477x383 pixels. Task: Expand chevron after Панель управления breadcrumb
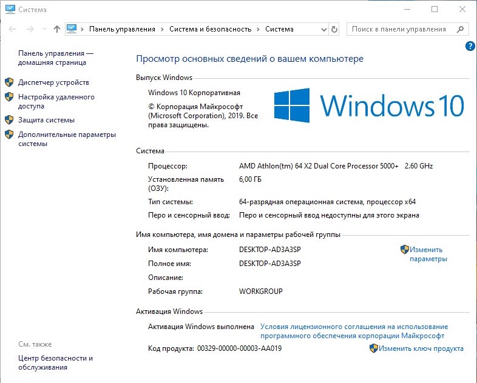click(x=162, y=29)
